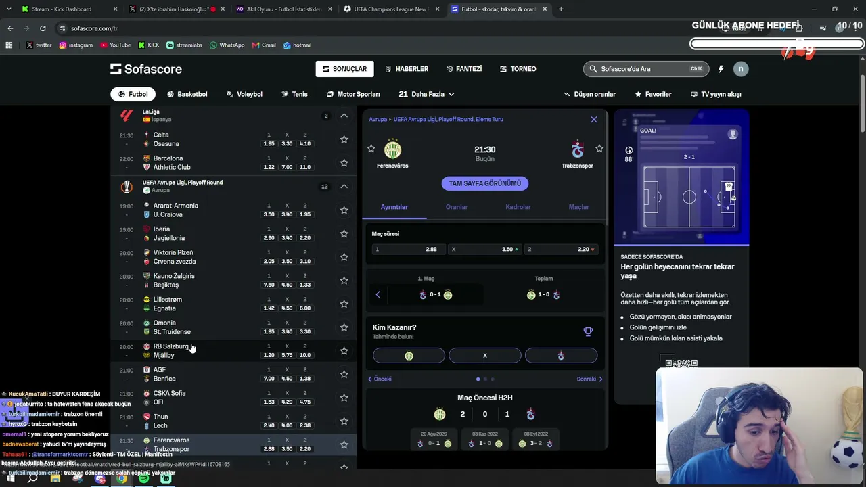Open the Gmail bookmark

tap(264, 45)
